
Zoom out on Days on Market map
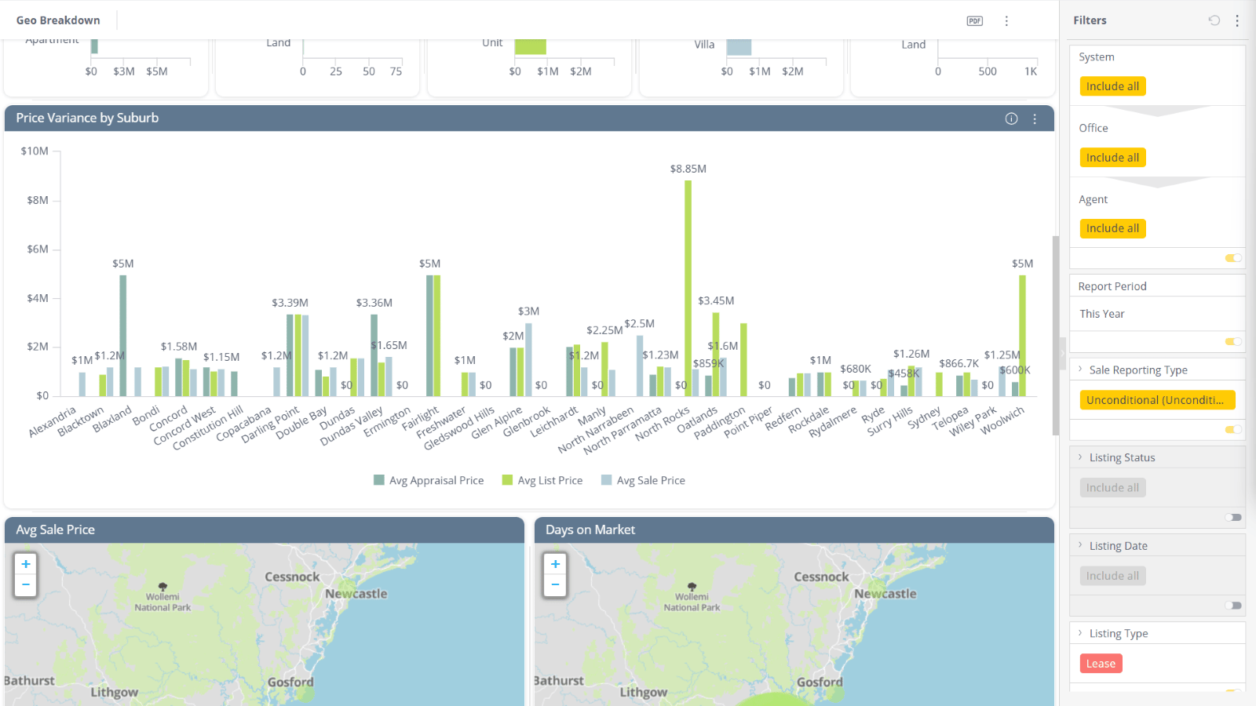(x=555, y=584)
